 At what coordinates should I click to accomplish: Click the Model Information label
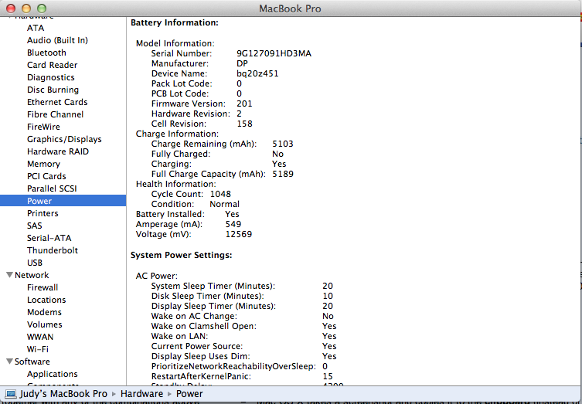click(x=175, y=43)
